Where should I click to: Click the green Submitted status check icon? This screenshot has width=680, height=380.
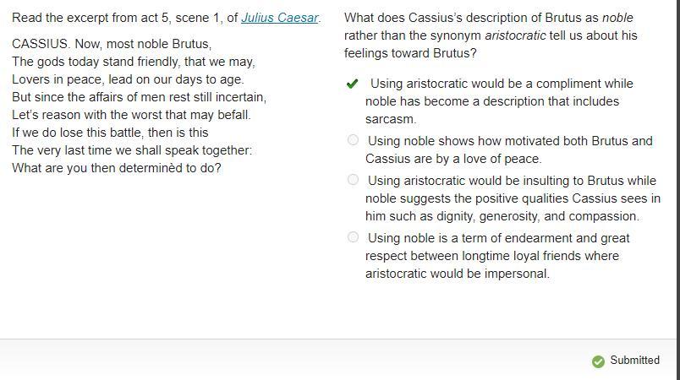click(598, 361)
